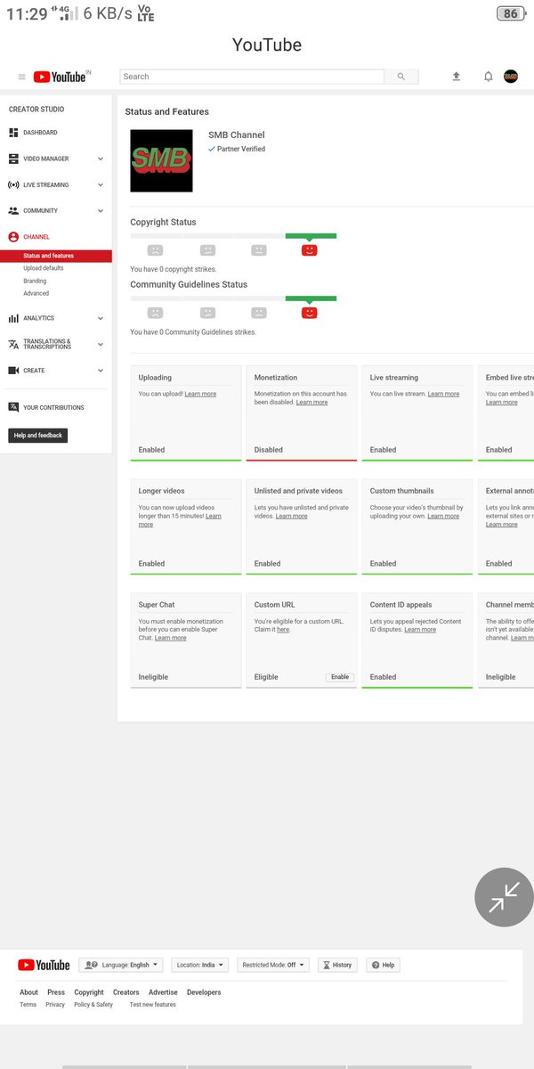Click the SMB channel thumbnail
Image resolution: width=534 pixels, height=1069 pixels.
point(161,160)
